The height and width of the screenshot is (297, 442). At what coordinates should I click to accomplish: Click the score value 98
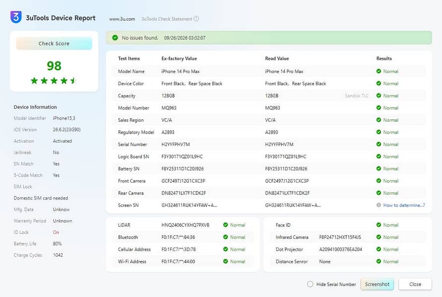pos(54,66)
